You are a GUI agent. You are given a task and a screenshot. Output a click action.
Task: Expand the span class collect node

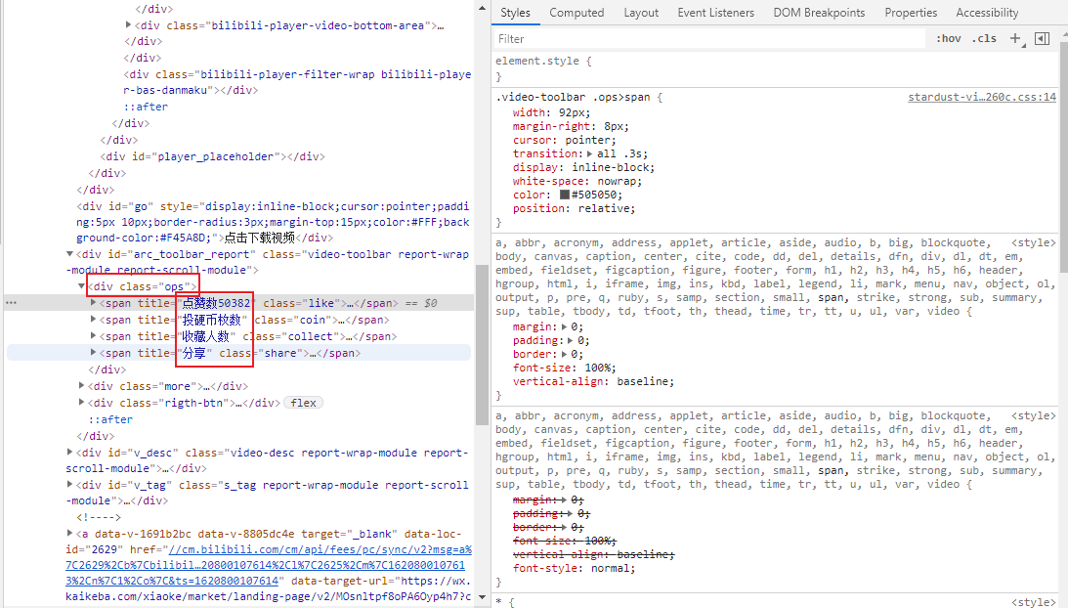point(93,336)
